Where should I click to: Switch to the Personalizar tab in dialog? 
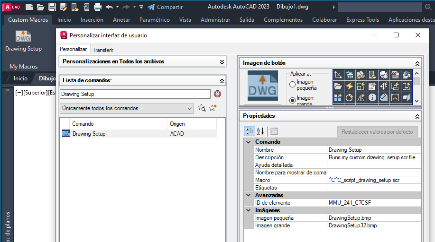point(73,49)
